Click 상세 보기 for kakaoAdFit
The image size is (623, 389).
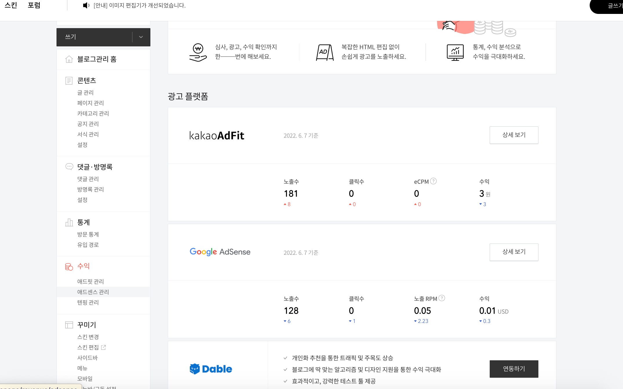(x=514, y=135)
